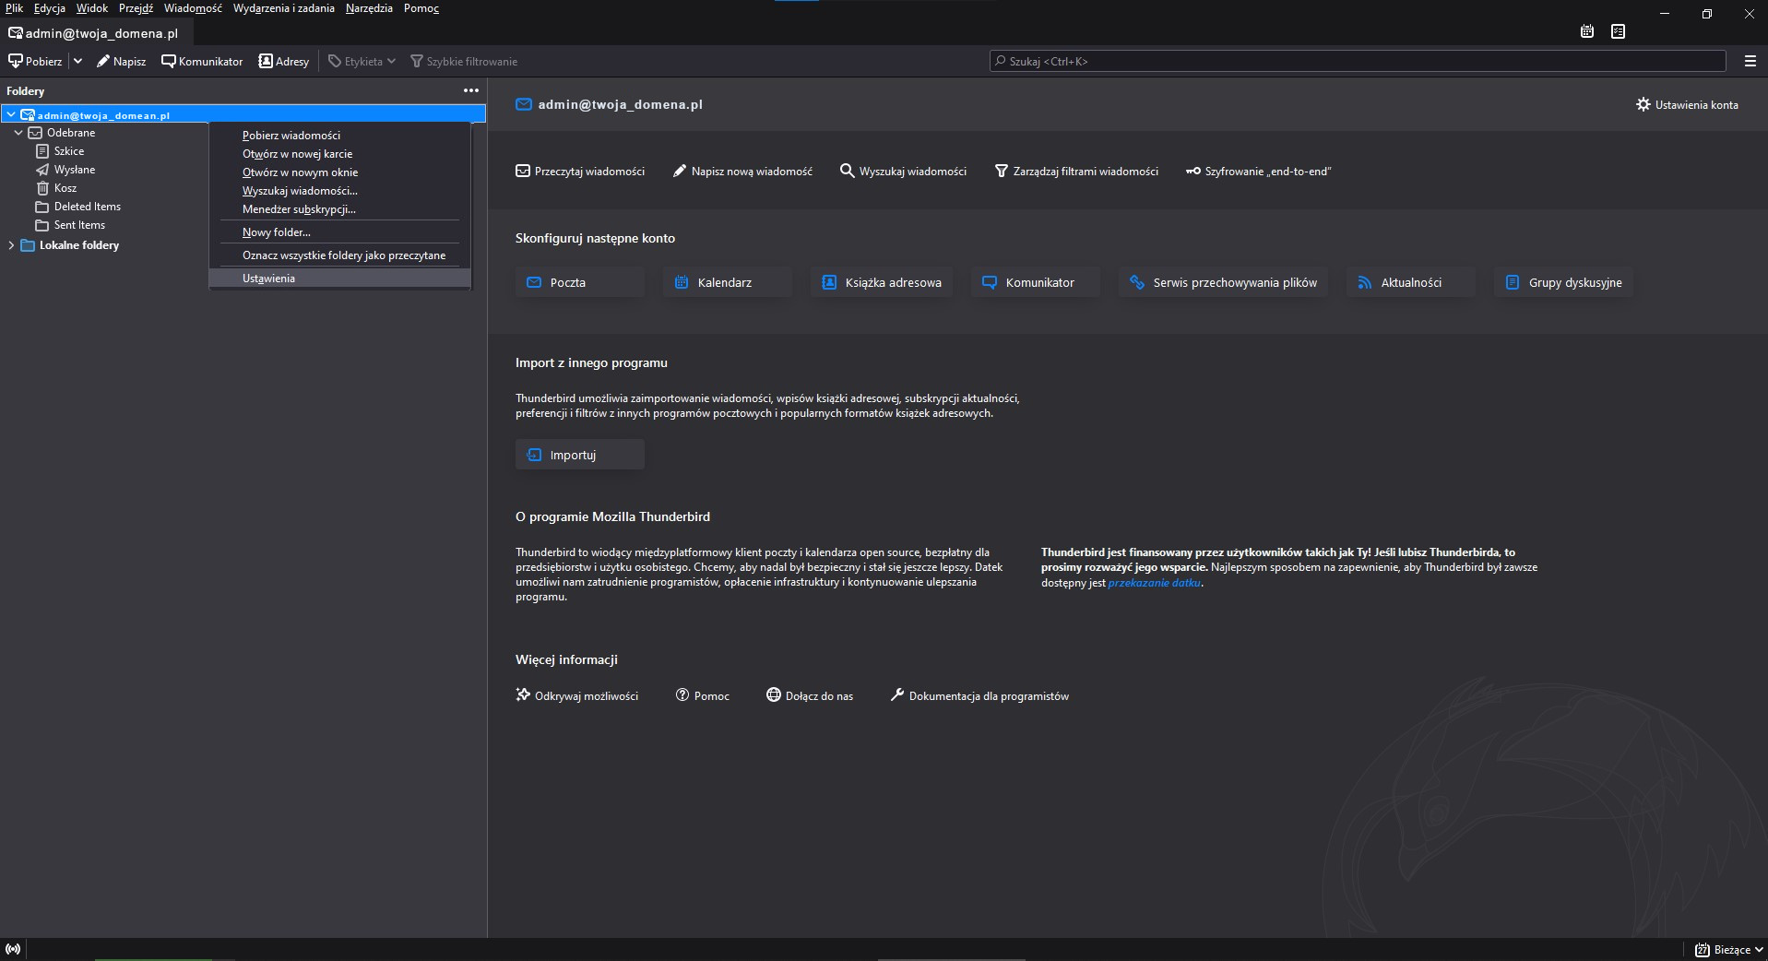Select the Szkice drafts folder
The height and width of the screenshot is (961, 1768).
click(69, 151)
